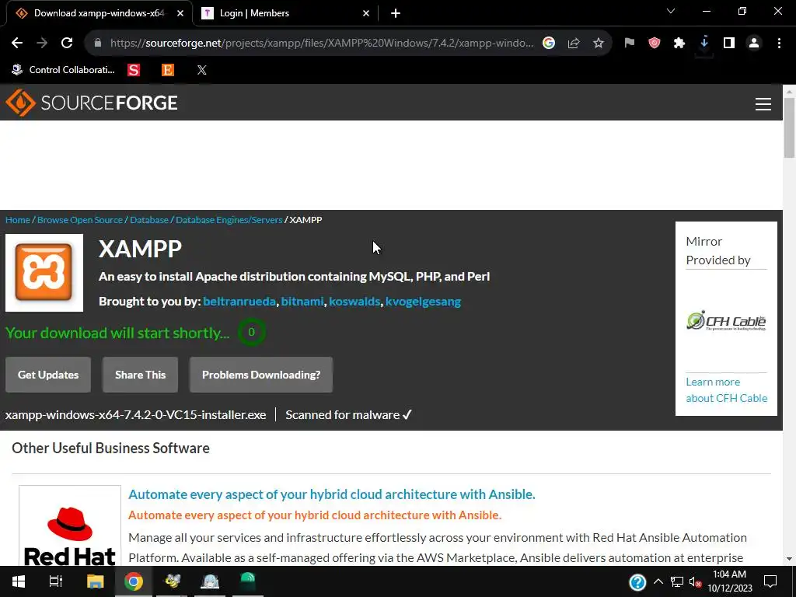
Task: Show hidden system tray icons
Action: coord(658,581)
